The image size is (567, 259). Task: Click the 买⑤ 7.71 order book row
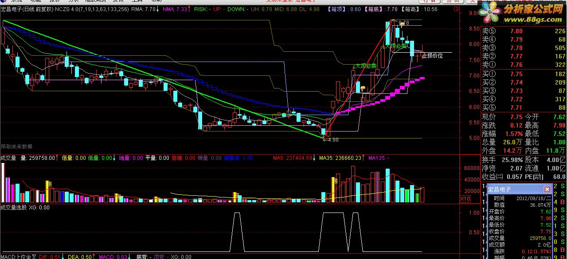pyautogui.click(x=524, y=108)
